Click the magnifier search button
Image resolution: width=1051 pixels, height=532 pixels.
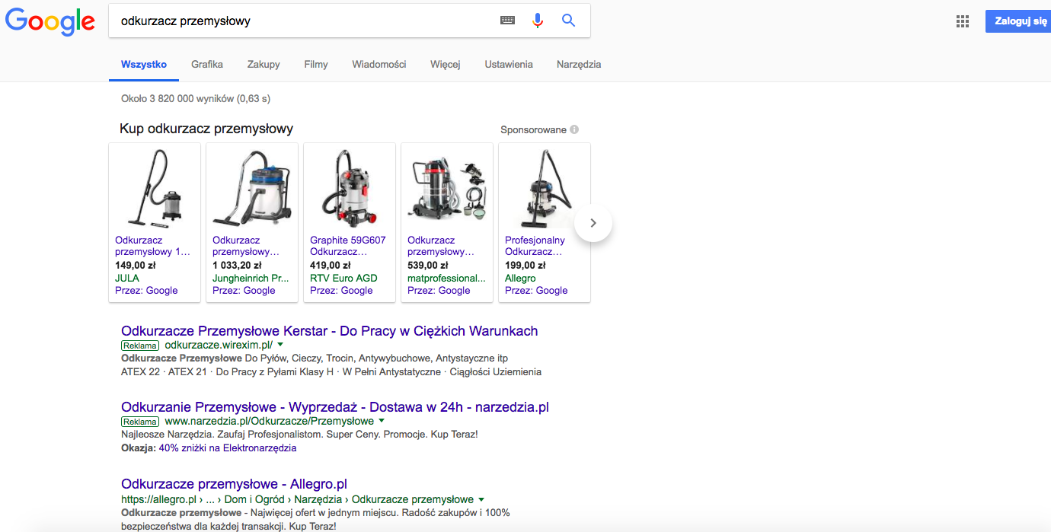pos(568,21)
